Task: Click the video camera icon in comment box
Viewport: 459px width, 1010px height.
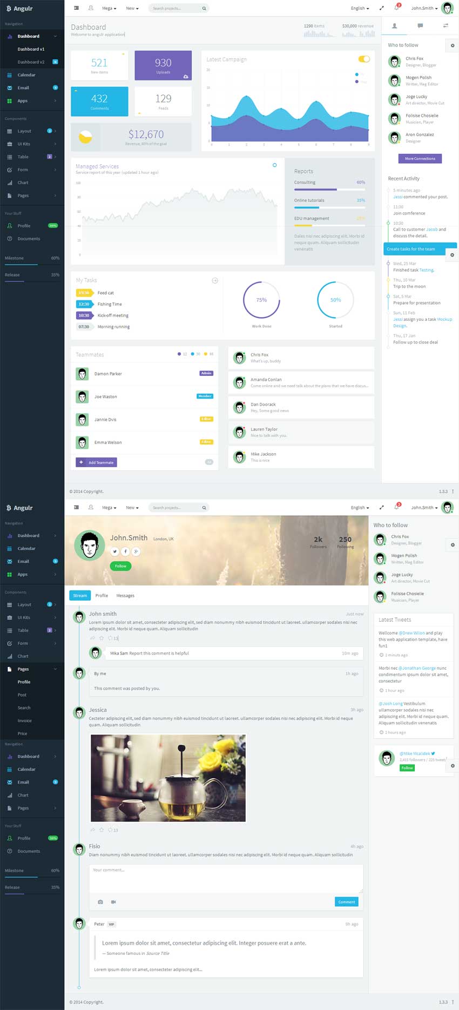Action: click(x=113, y=902)
